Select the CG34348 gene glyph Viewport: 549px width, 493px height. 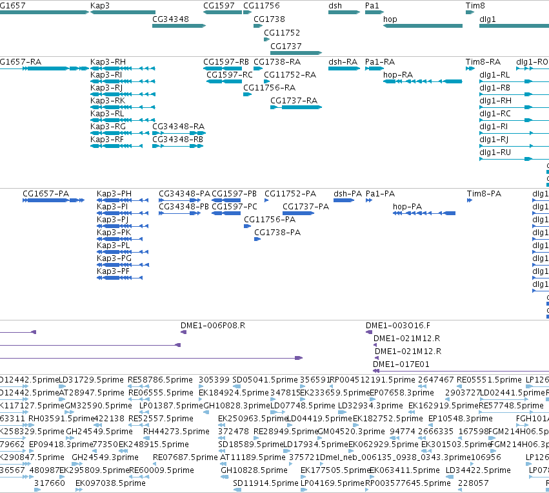point(179,26)
